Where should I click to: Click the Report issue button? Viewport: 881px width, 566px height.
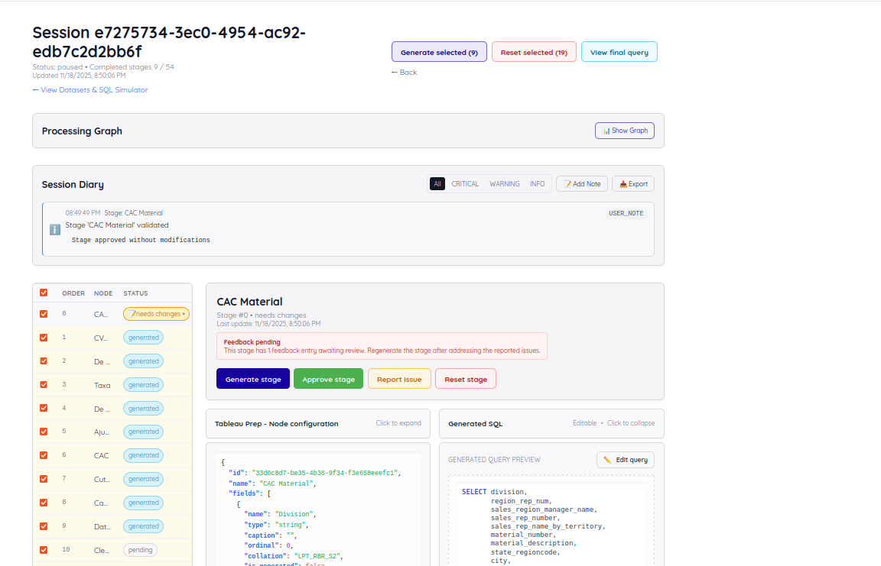(x=399, y=379)
